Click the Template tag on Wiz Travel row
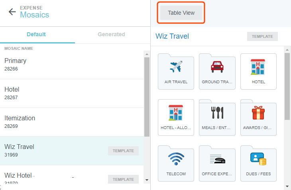291x190 pixels. (x=123, y=151)
